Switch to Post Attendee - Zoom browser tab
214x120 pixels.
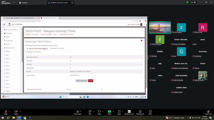pos(31,18)
